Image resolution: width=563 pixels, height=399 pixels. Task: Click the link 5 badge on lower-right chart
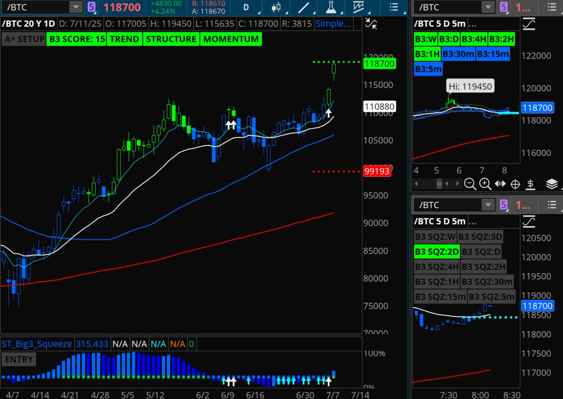503,205
